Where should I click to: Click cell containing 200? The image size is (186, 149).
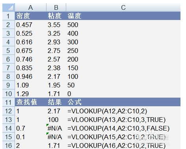pyautogui.click(x=123, y=59)
